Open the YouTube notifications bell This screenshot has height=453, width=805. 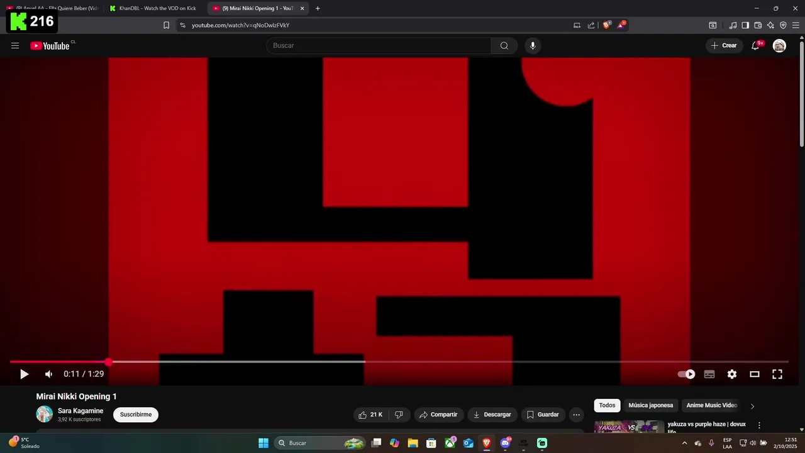(755, 45)
